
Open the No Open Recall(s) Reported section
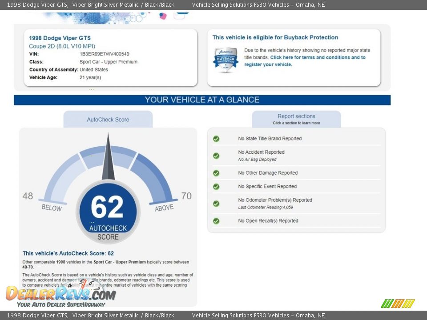(x=268, y=221)
